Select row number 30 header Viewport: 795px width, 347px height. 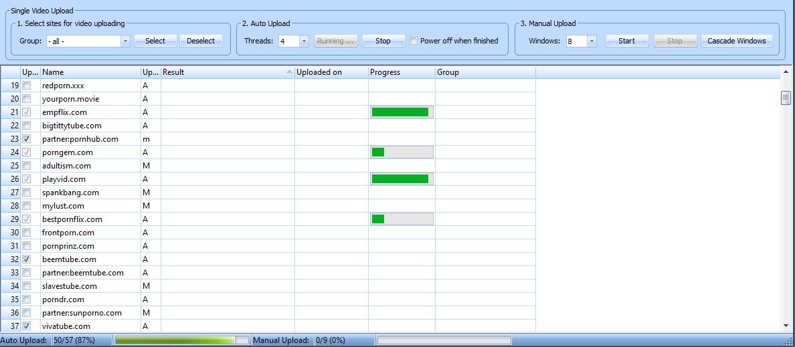coord(10,233)
